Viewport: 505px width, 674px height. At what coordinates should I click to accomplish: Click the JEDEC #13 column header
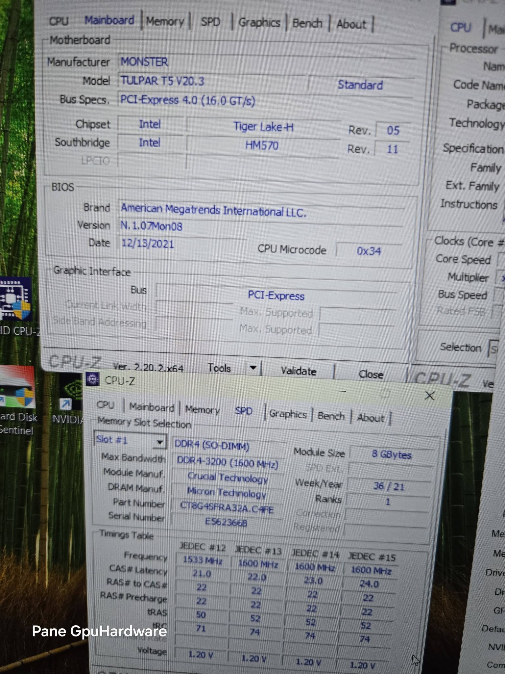(x=258, y=551)
